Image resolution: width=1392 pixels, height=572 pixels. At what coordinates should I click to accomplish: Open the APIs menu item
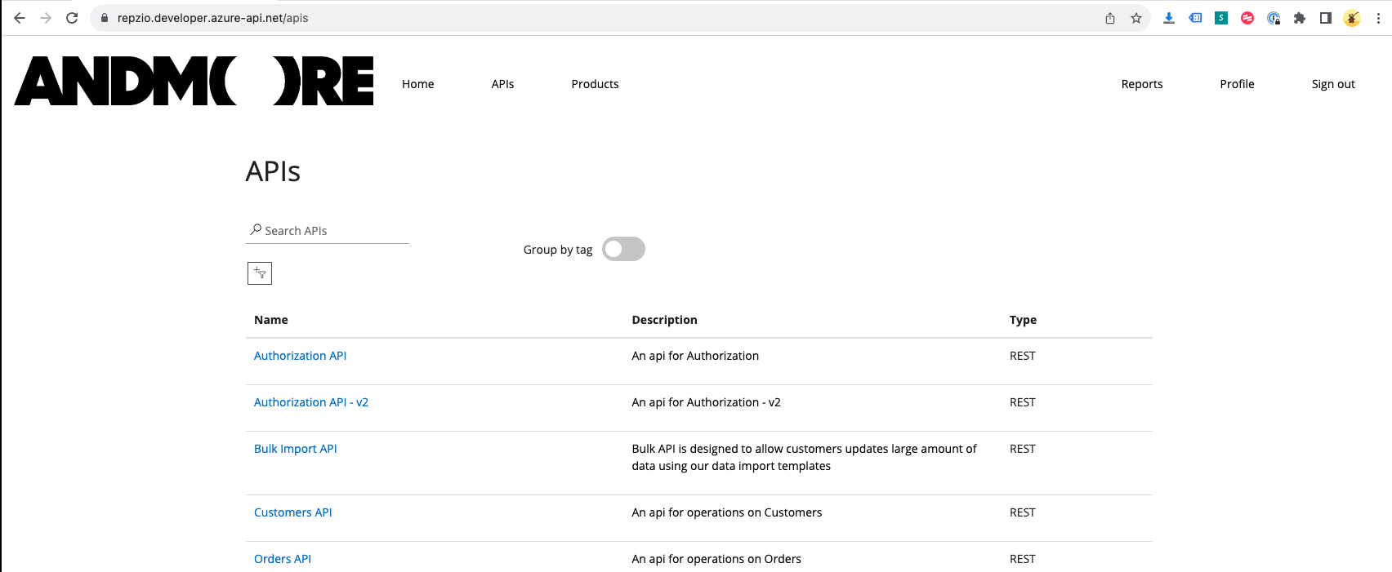[x=502, y=84]
